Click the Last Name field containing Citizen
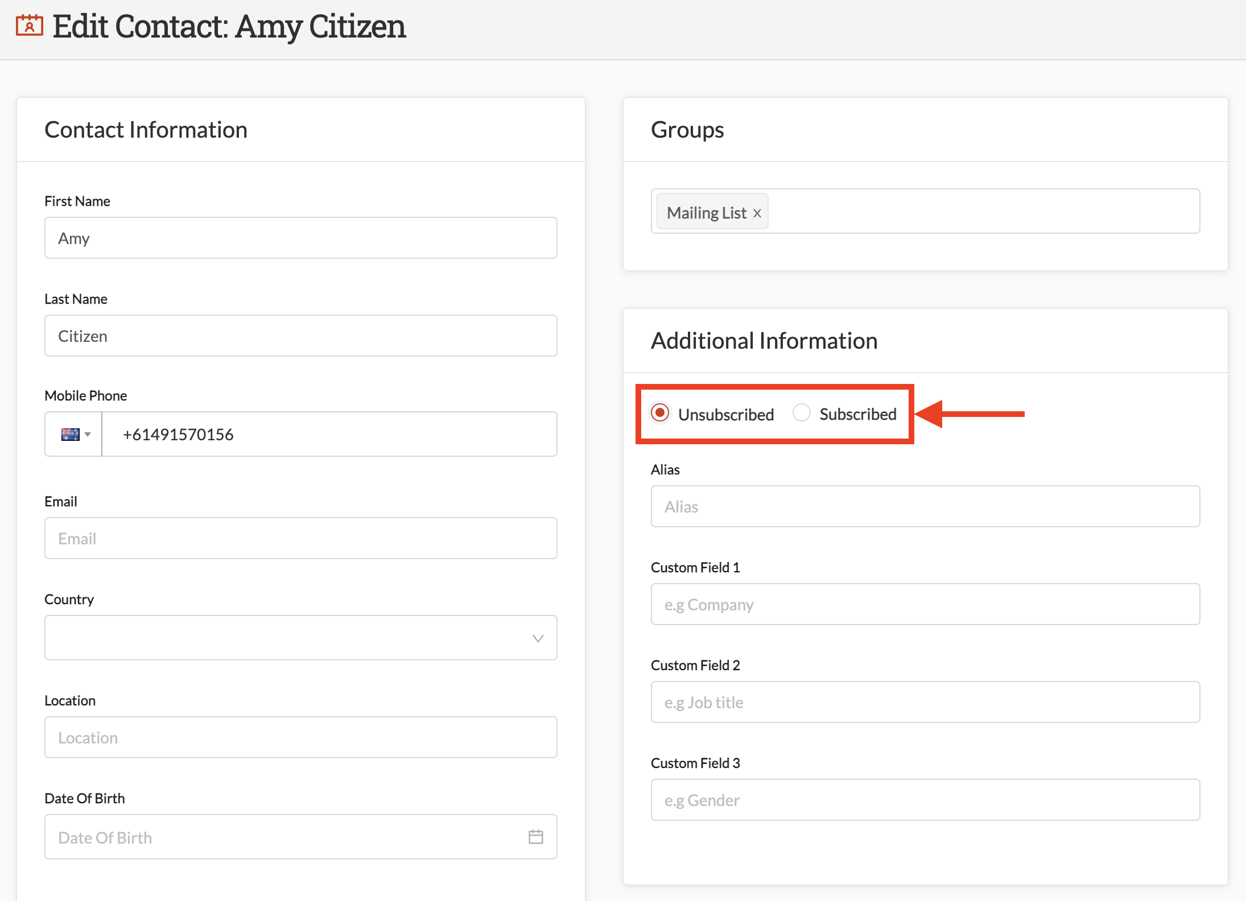This screenshot has height=901, width=1246. point(301,336)
